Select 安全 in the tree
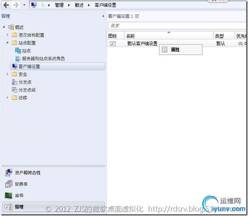The width and height of the screenshot is (248, 216). (23, 74)
